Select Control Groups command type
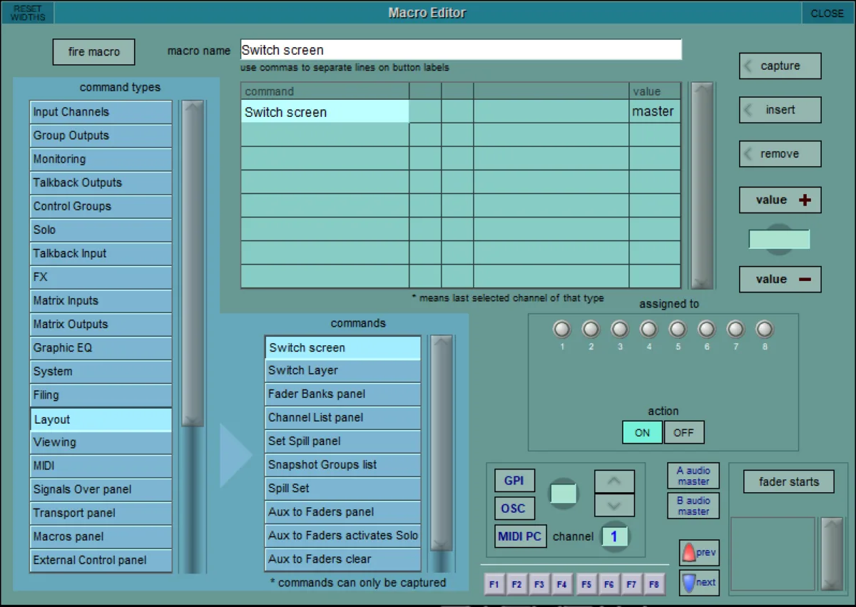This screenshot has width=856, height=607. click(x=101, y=206)
